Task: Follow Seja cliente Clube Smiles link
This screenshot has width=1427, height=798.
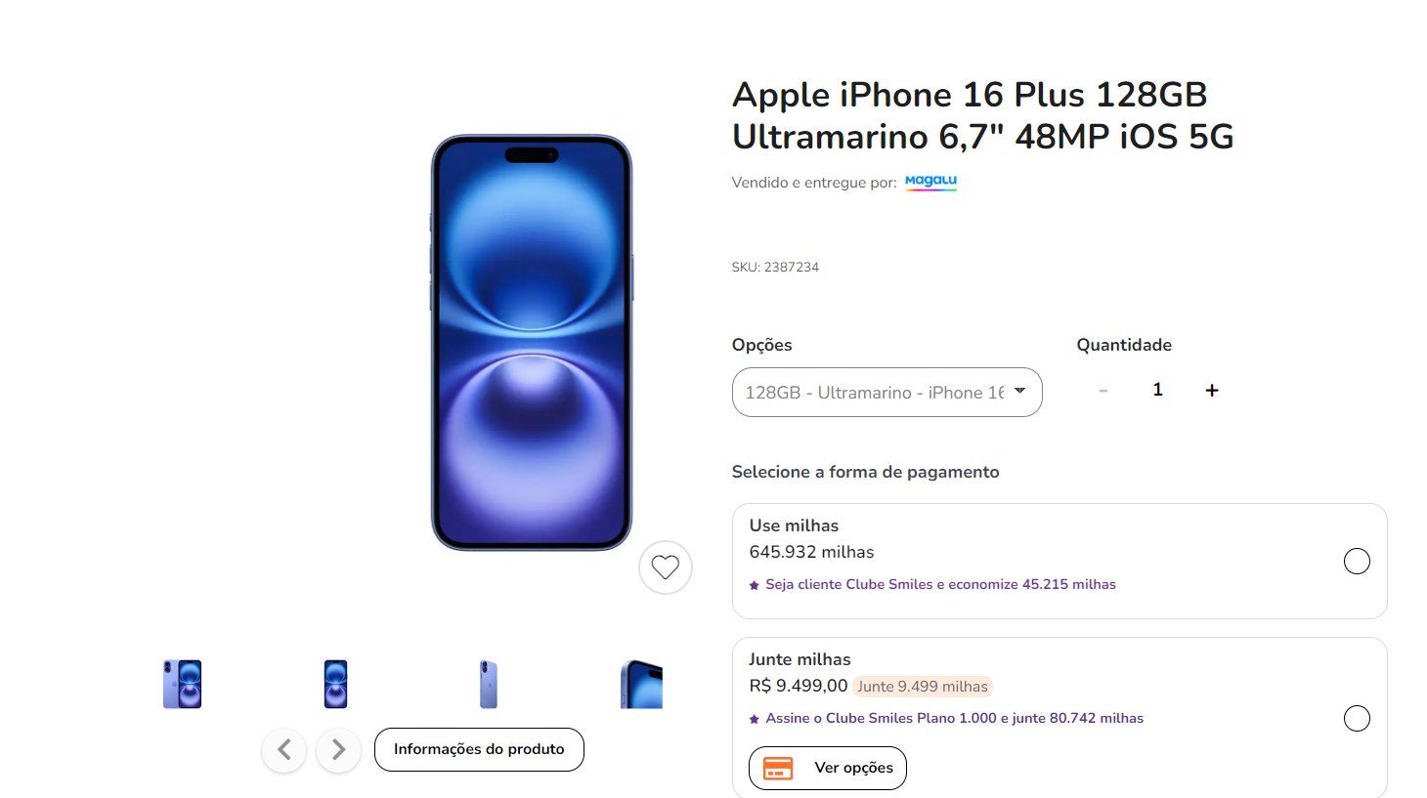Action: [x=940, y=584]
